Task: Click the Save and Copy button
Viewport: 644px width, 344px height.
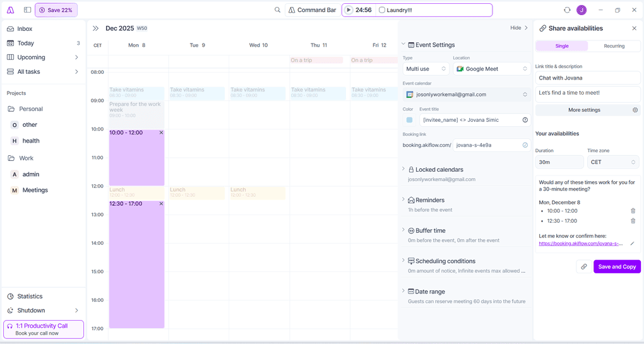Action: [617, 266]
